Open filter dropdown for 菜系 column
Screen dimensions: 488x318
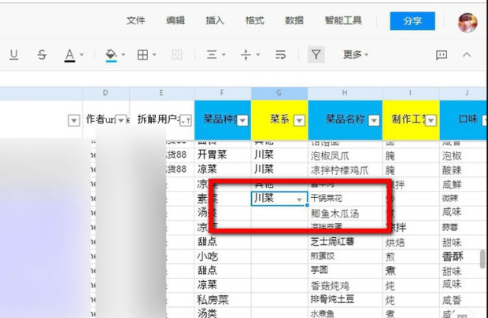click(299, 120)
